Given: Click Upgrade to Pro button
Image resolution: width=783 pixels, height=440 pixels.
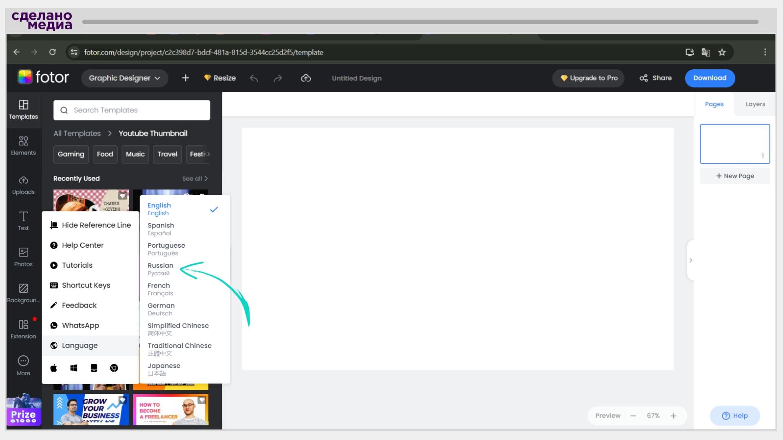Looking at the screenshot, I should tap(588, 78).
